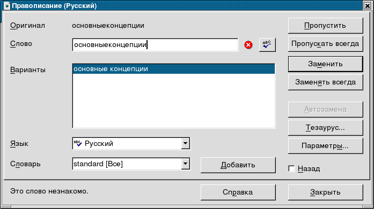Click the ABC checkmark icon in language box
The image size is (374, 209).
(x=78, y=143)
